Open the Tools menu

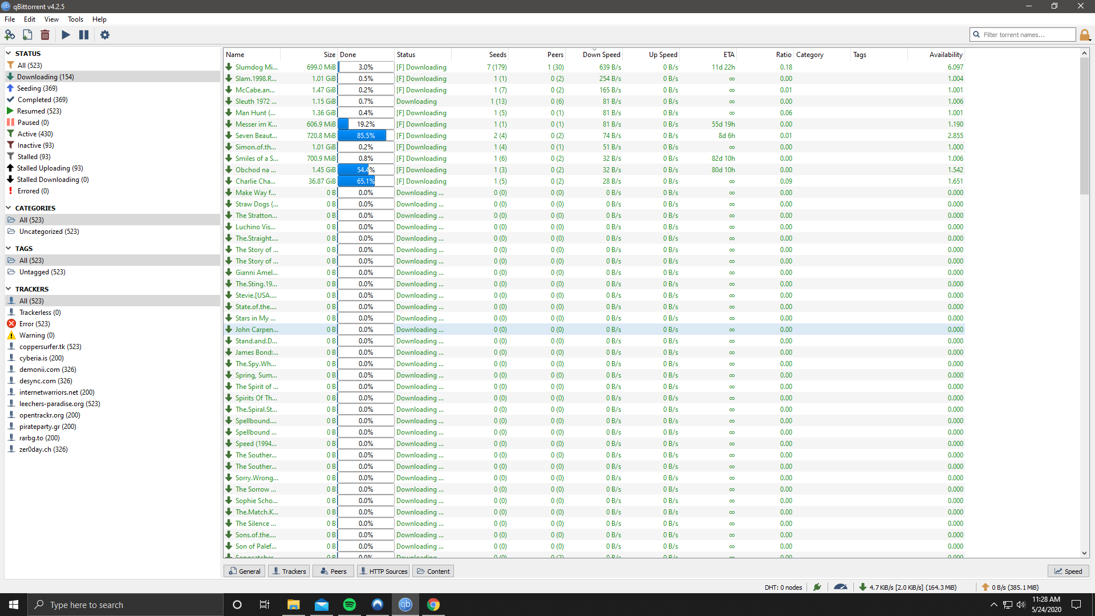point(75,19)
